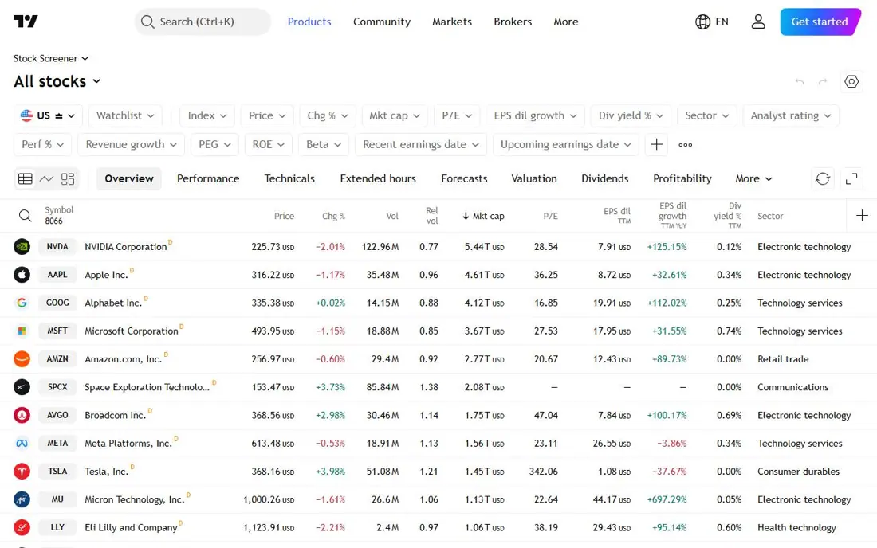The width and height of the screenshot is (877, 548).
Task: Open the More tabs dropdown
Action: click(753, 178)
